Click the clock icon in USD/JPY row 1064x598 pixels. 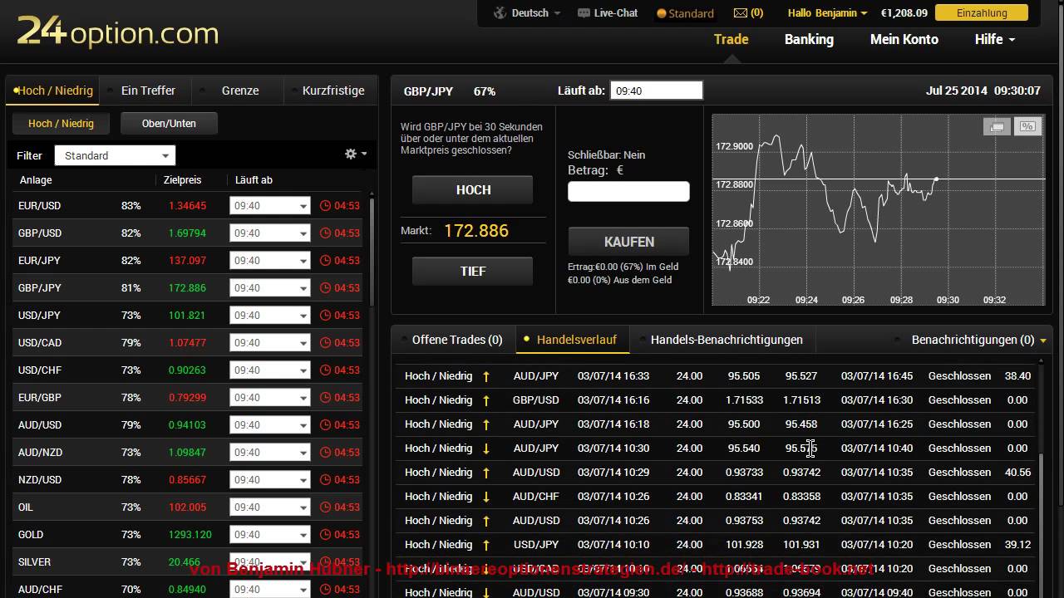pyautogui.click(x=325, y=316)
